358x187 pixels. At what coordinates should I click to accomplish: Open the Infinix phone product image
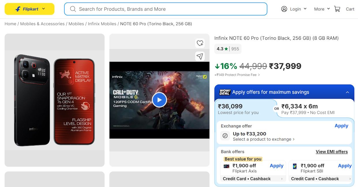click(x=55, y=100)
